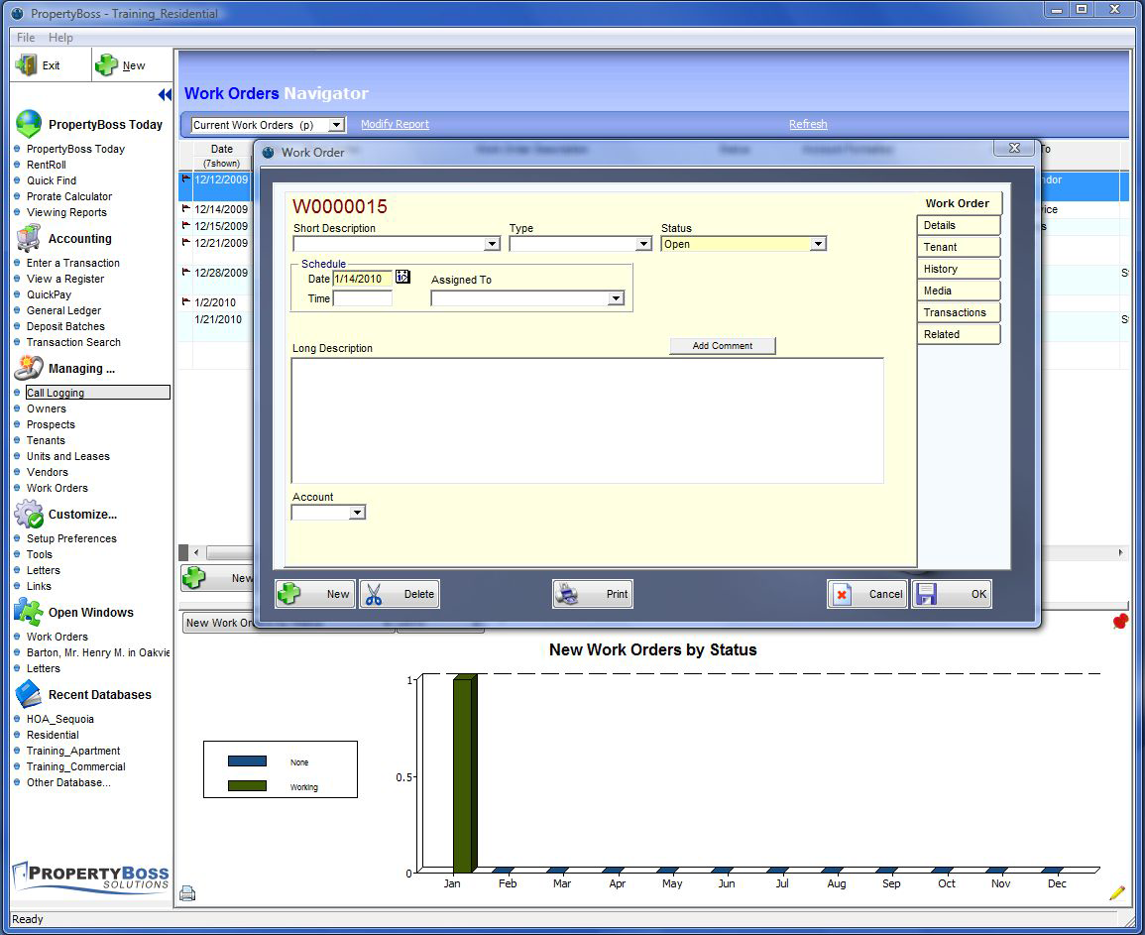The image size is (1145, 935).
Task: Click the printer icon on Print button
Action: (x=567, y=594)
